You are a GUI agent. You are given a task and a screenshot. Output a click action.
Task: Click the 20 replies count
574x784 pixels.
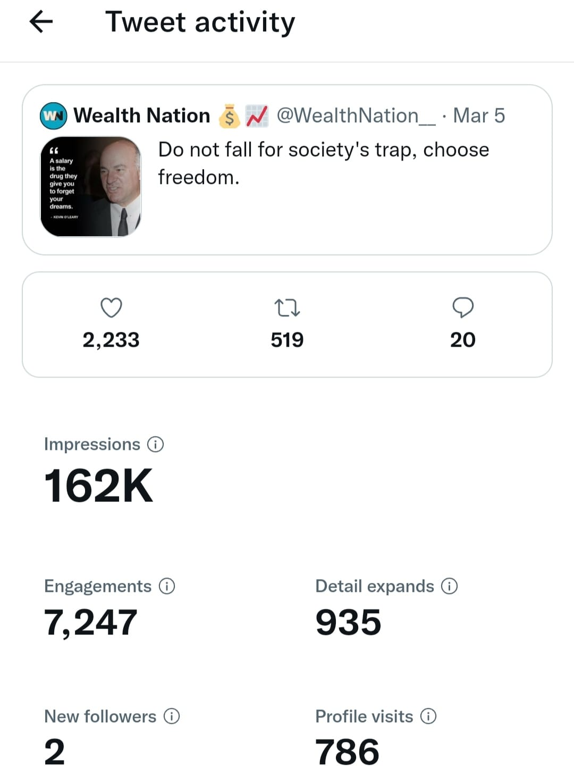coord(463,340)
